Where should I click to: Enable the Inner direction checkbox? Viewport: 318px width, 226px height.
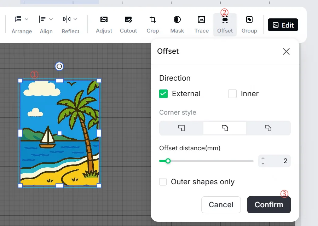[x=232, y=94]
